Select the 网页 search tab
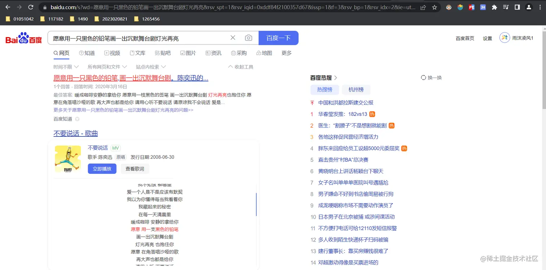 [61, 53]
